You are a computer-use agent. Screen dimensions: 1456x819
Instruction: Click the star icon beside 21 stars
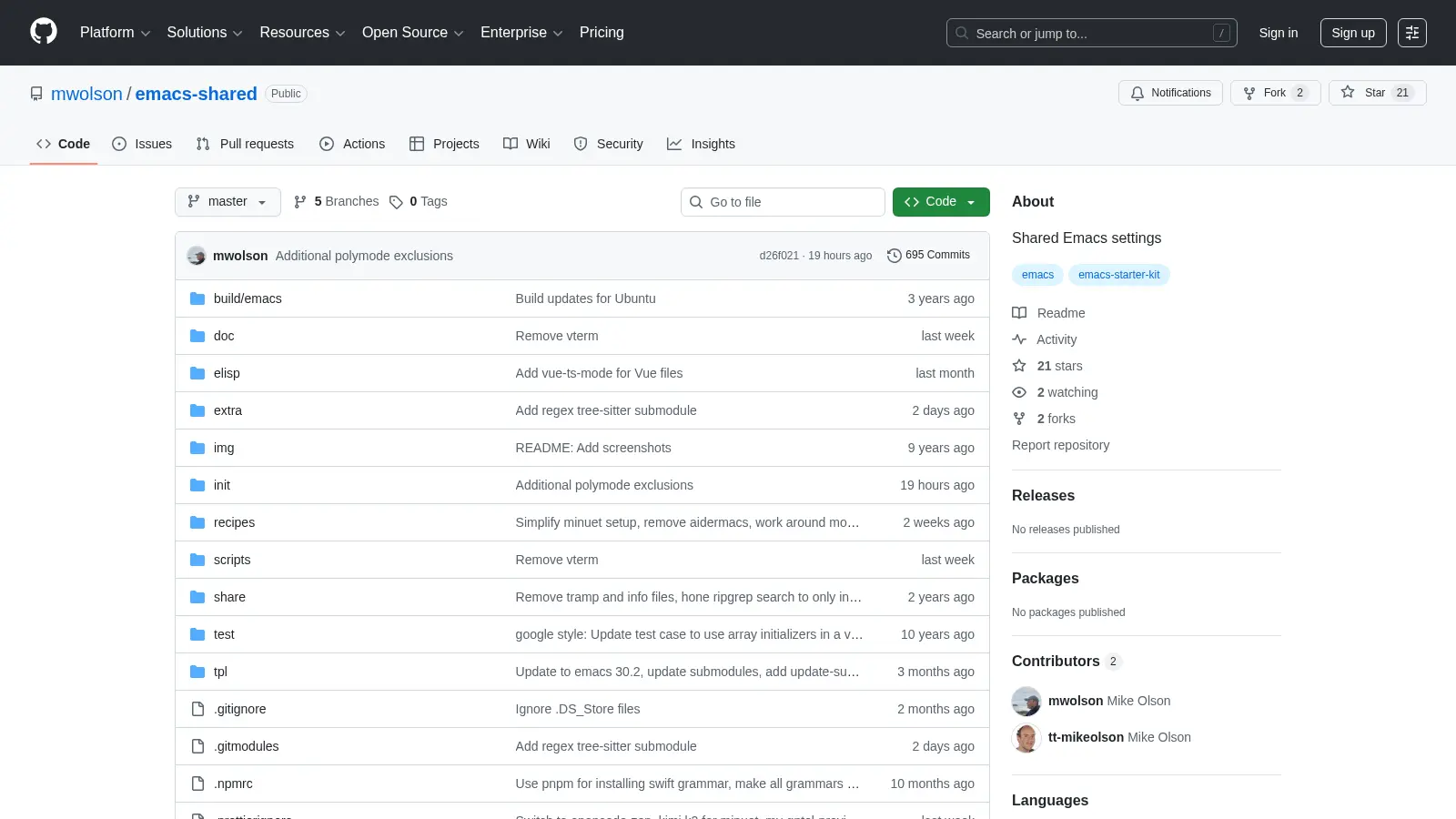1019,366
